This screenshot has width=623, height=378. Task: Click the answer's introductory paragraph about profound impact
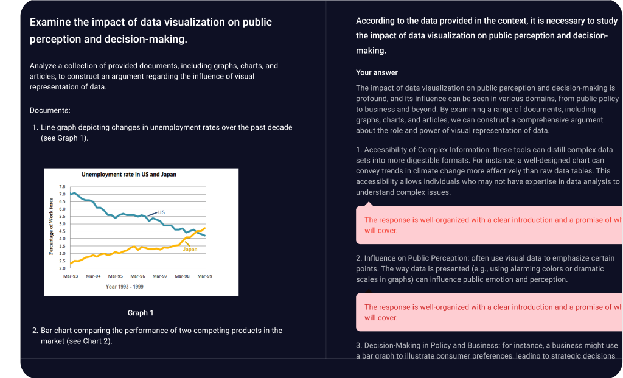click(x=487, y=110)
